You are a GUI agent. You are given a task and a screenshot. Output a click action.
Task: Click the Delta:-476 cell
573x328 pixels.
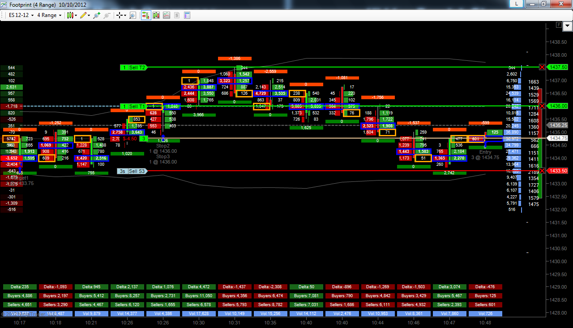coord(485,287)
